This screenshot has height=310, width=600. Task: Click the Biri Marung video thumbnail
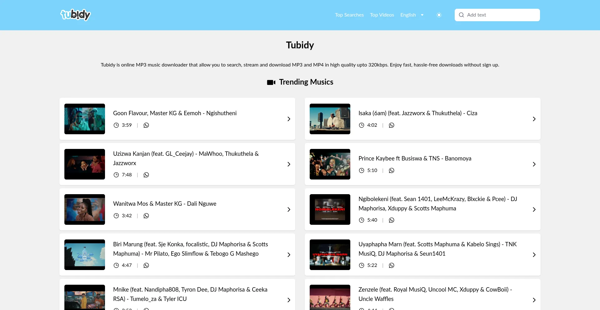[x=85, y=255]
